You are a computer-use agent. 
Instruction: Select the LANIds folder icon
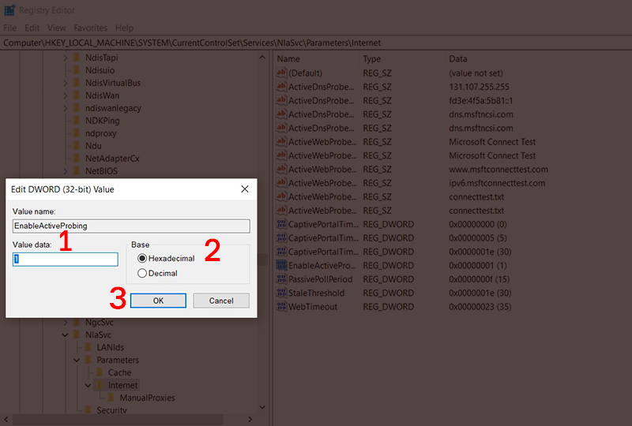(x=88, y=347)
